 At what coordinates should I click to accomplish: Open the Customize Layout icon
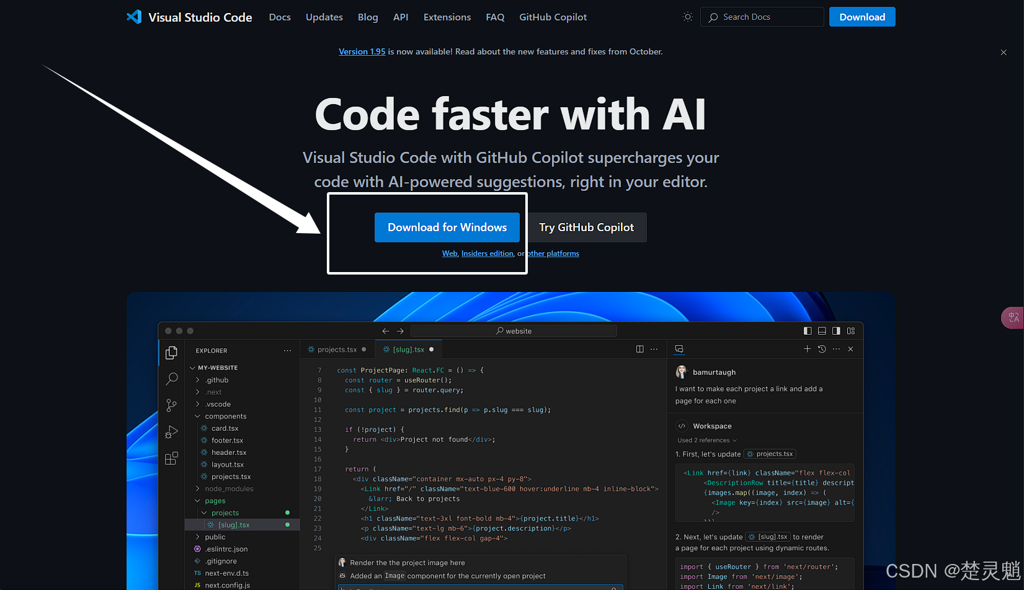point(851,331)
